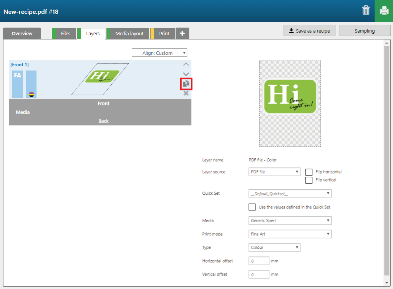Click the vertical scrollbar thumb
The width and height of the screenshot is (393, 289).
[387, 161]
